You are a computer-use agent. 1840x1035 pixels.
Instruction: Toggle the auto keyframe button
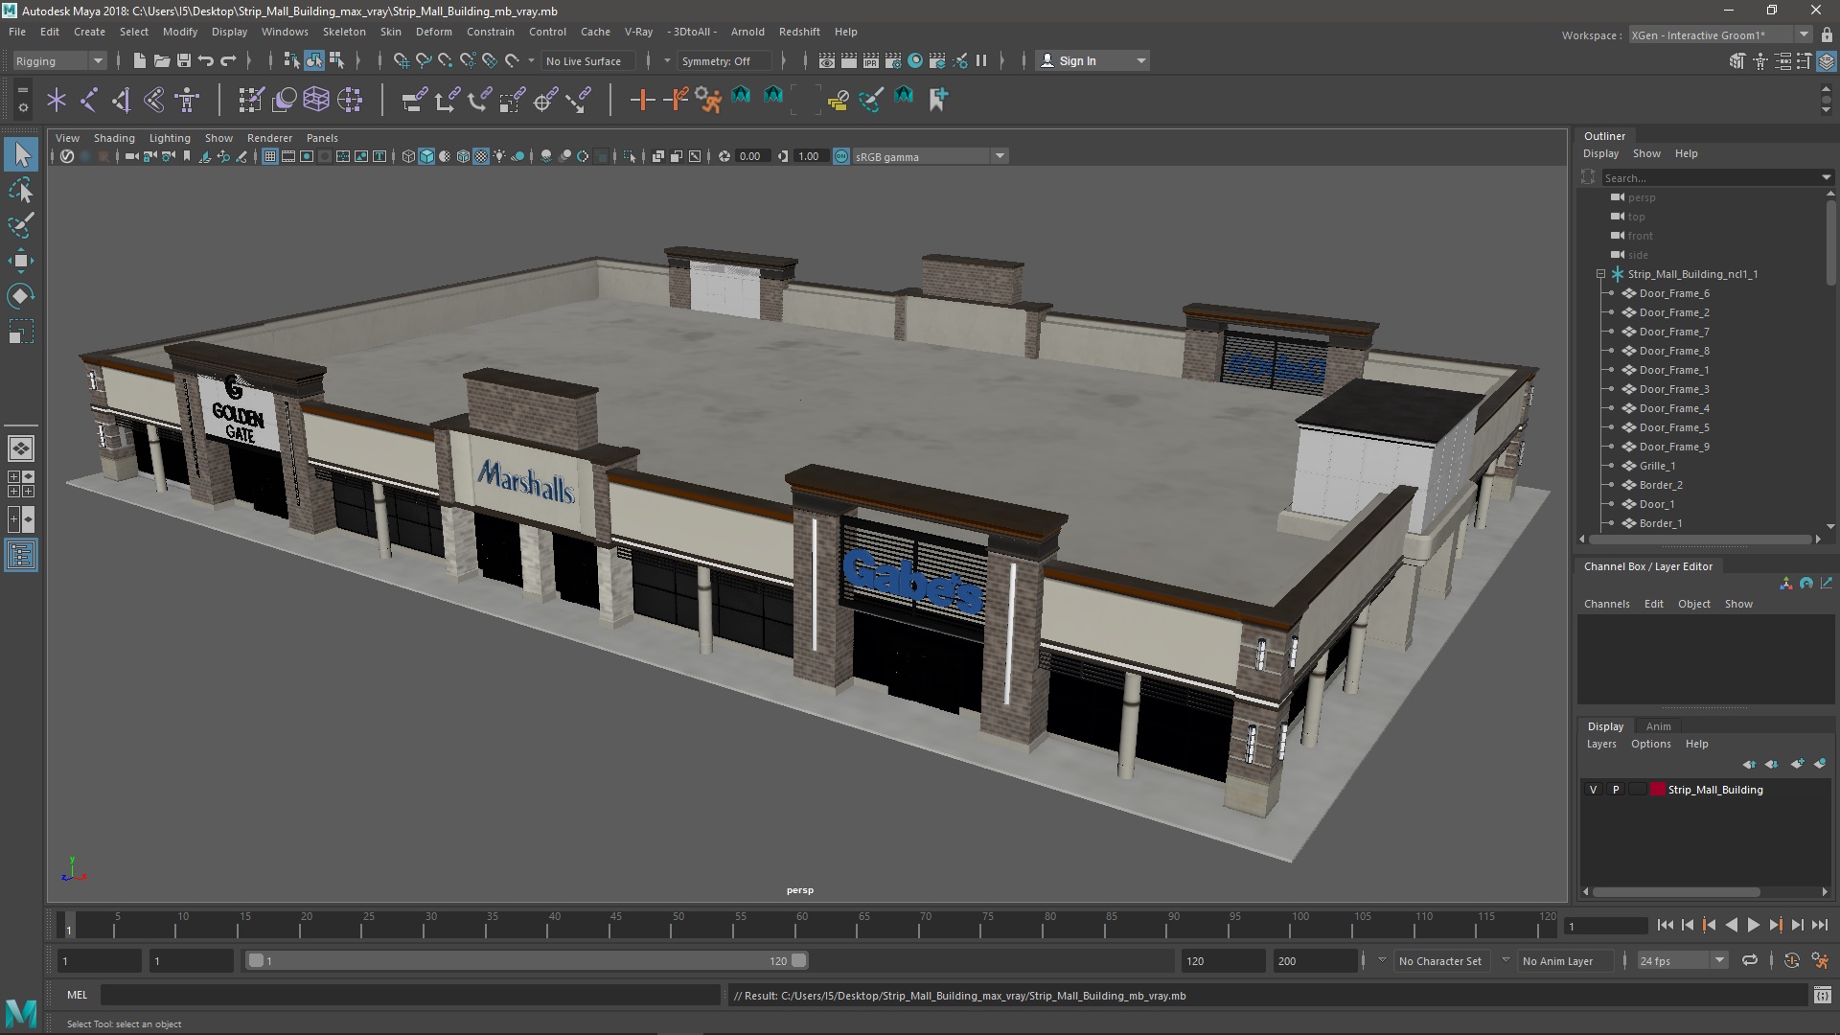click(x=1791, y=960)
